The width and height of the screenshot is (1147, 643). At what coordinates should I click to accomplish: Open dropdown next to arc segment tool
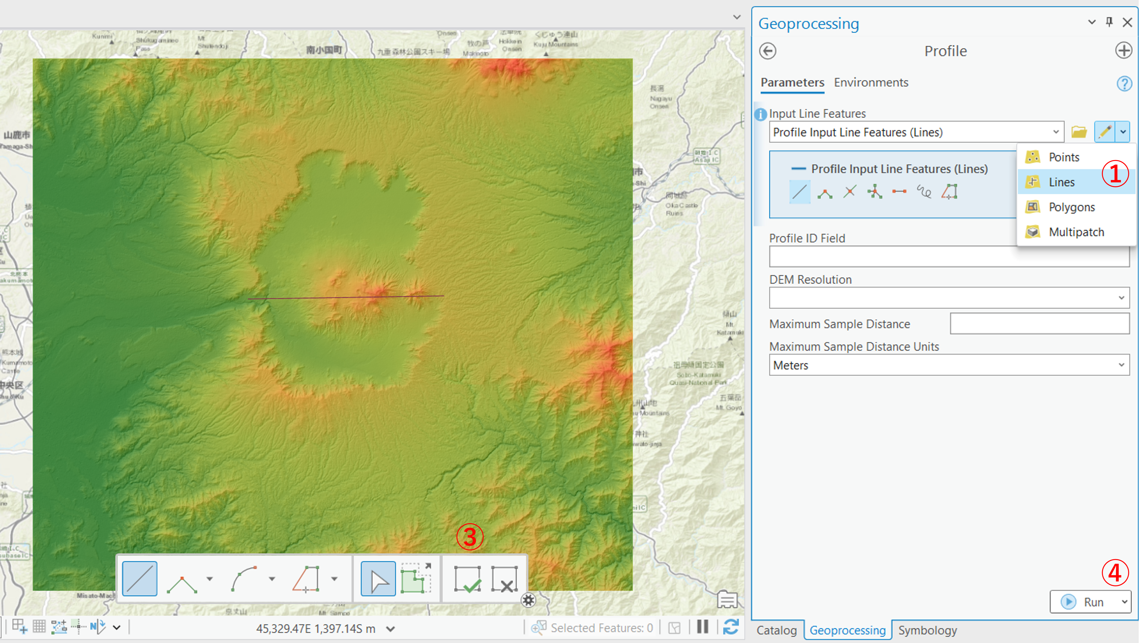click(x=272, y=579)
